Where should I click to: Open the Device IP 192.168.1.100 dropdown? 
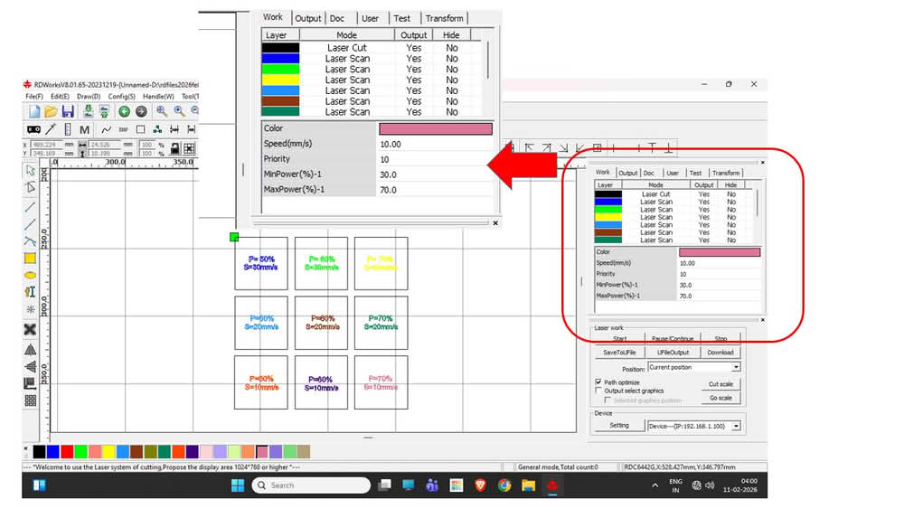click(x=694, y=426)
